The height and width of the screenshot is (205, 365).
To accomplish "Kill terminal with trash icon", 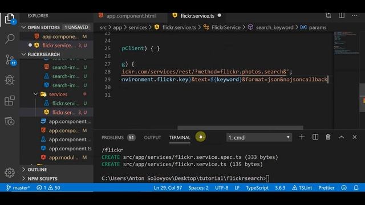I will coord(328,137).
